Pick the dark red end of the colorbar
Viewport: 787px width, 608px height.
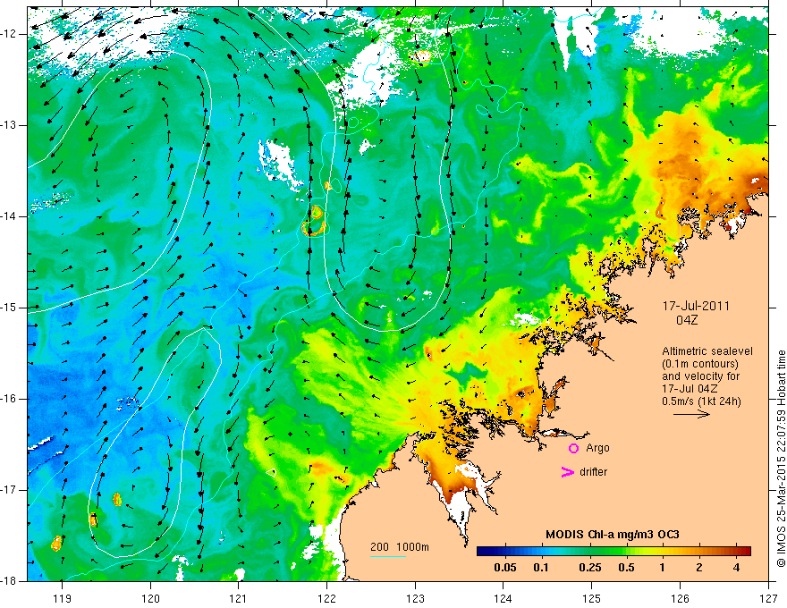[747, 552]
